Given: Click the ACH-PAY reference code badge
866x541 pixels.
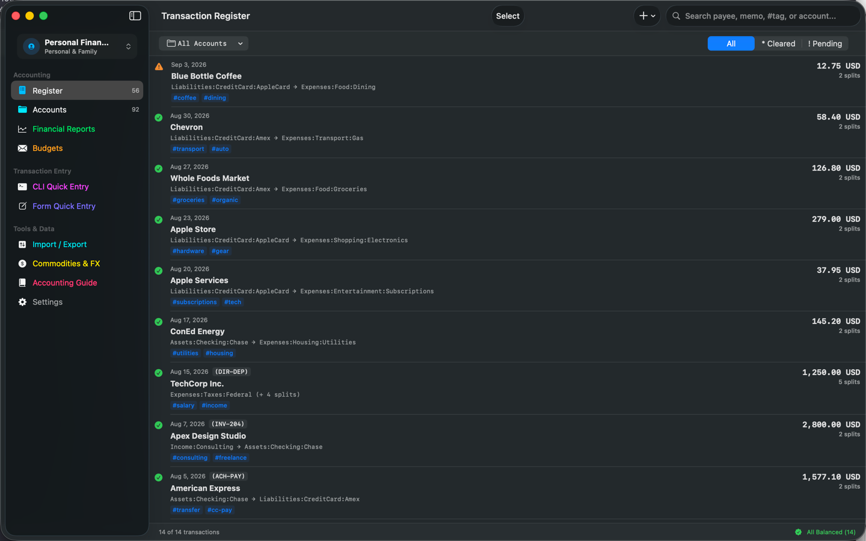Looking at the screenshot, I should pos(229,476).
